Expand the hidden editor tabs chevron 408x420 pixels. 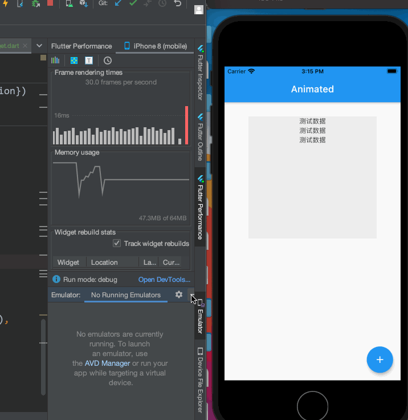(39, 46)
